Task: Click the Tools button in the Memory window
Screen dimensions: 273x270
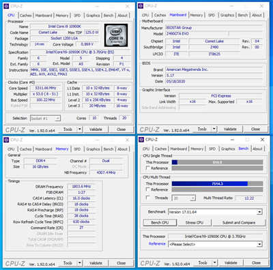Action: [x=68, y=263]
